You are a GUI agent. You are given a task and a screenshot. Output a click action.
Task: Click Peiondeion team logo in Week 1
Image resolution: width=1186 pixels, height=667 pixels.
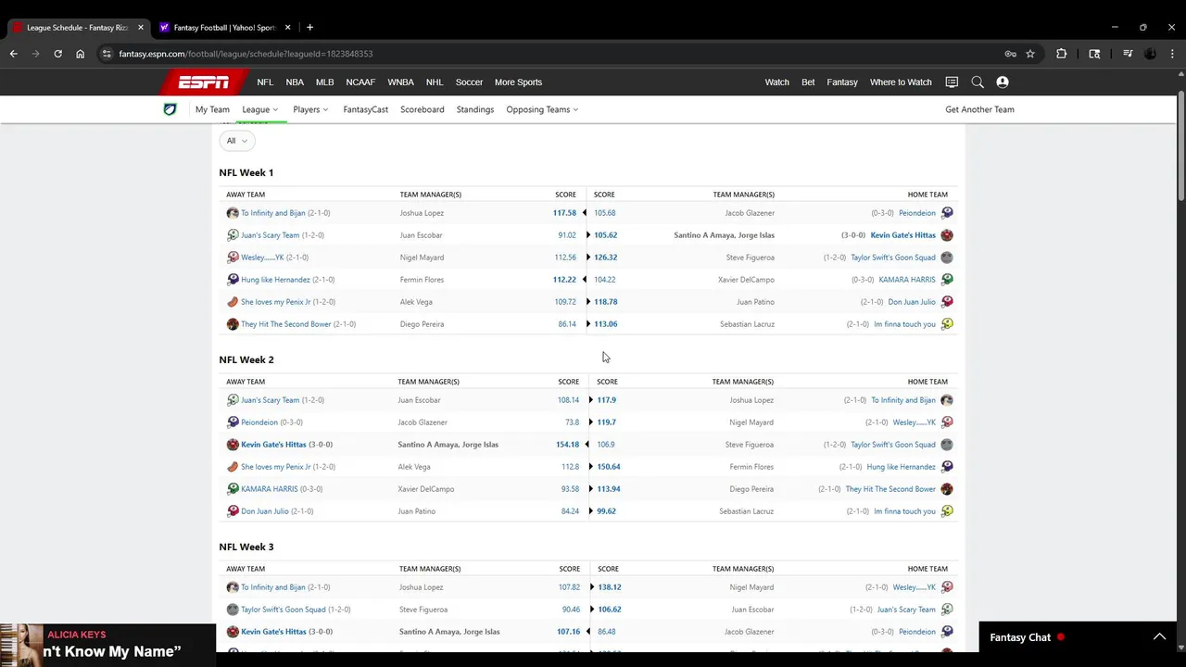(947, 213)
